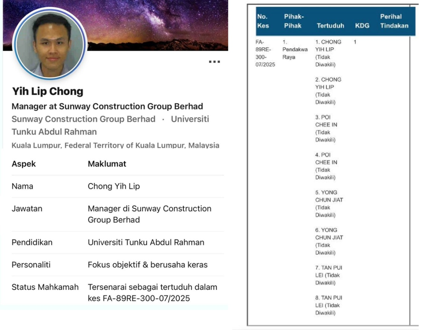Click the Perihal Tindakan column header
The image size is (425, 330).
394,21
